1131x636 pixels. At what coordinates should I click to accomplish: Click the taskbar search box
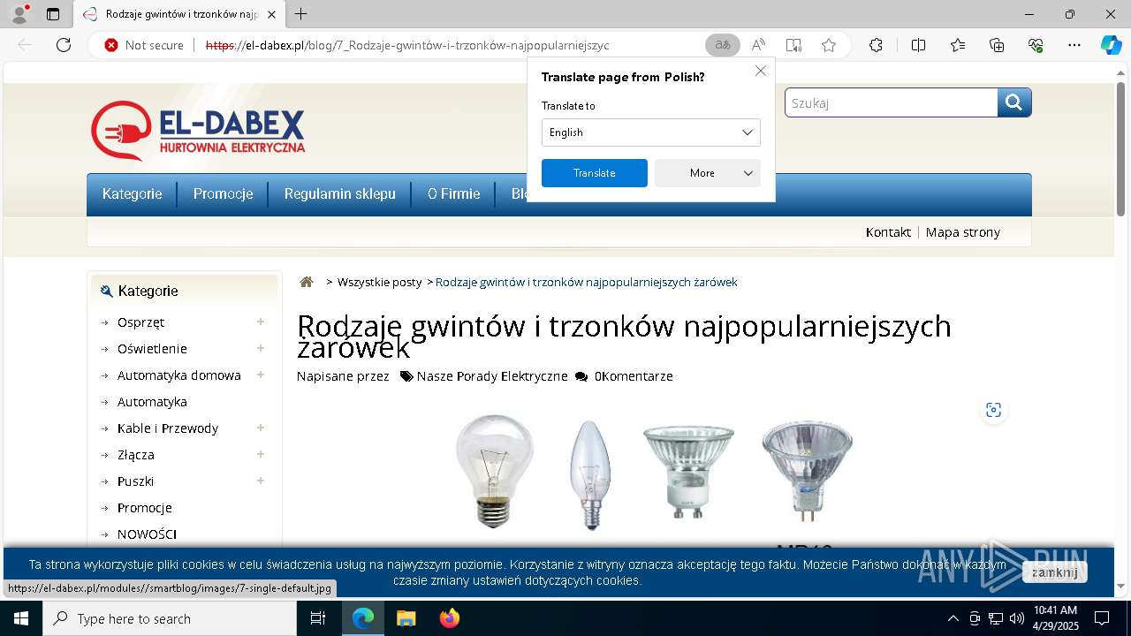click(x=170, y=618)
